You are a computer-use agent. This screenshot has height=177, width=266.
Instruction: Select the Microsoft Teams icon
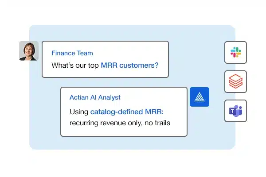coord(235,111)
